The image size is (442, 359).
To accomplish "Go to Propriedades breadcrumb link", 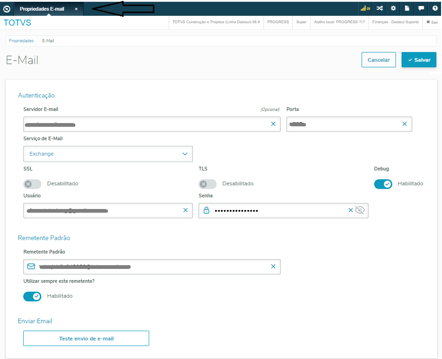I will [21, 41].
